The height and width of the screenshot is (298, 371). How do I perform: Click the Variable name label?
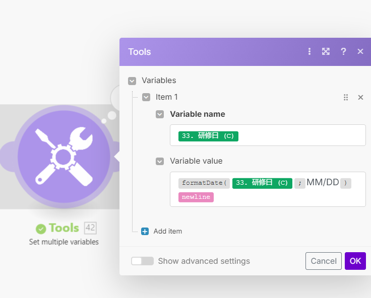[x=198, y=114]
